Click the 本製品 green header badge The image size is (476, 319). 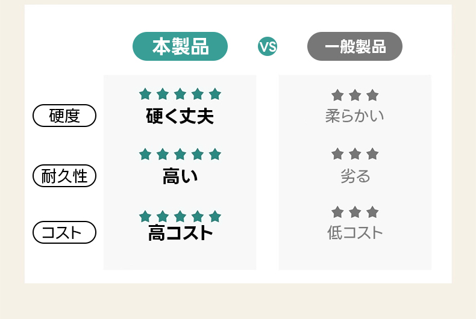(180, 46)
